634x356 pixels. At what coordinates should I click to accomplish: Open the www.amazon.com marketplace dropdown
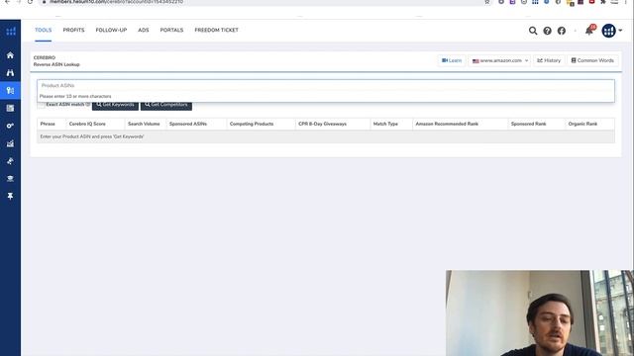pyautogui.click(x=499, y=60)
